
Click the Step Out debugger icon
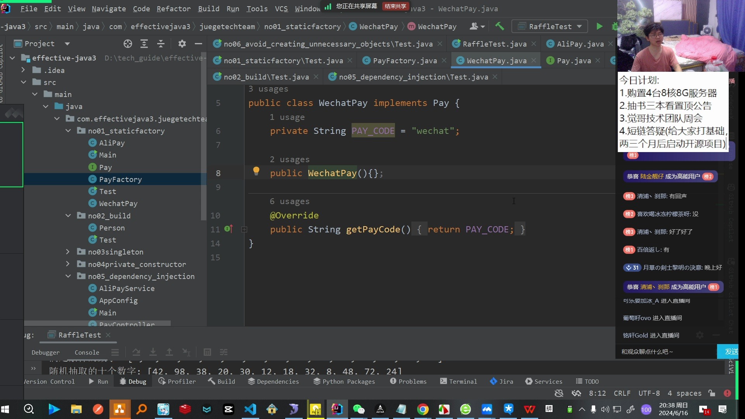point(169,352)
